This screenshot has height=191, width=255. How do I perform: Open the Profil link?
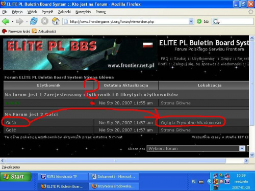(163, 64)
